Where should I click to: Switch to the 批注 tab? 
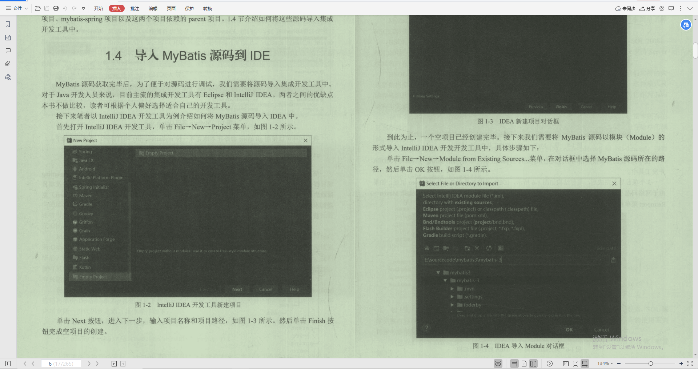pyautogui.click(x=135, y=8)
